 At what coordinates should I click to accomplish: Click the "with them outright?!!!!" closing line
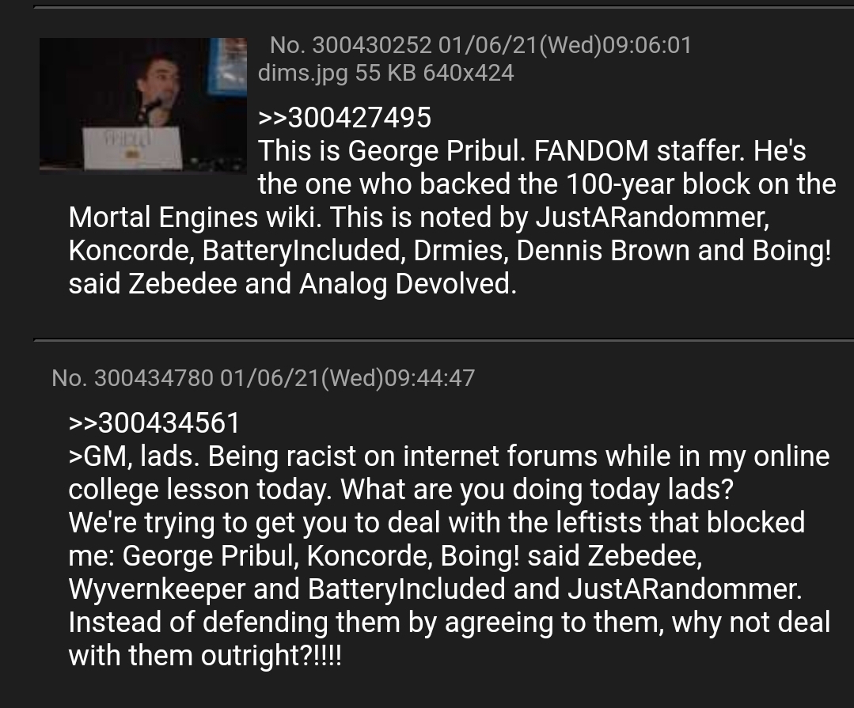(x=205, y=655)
